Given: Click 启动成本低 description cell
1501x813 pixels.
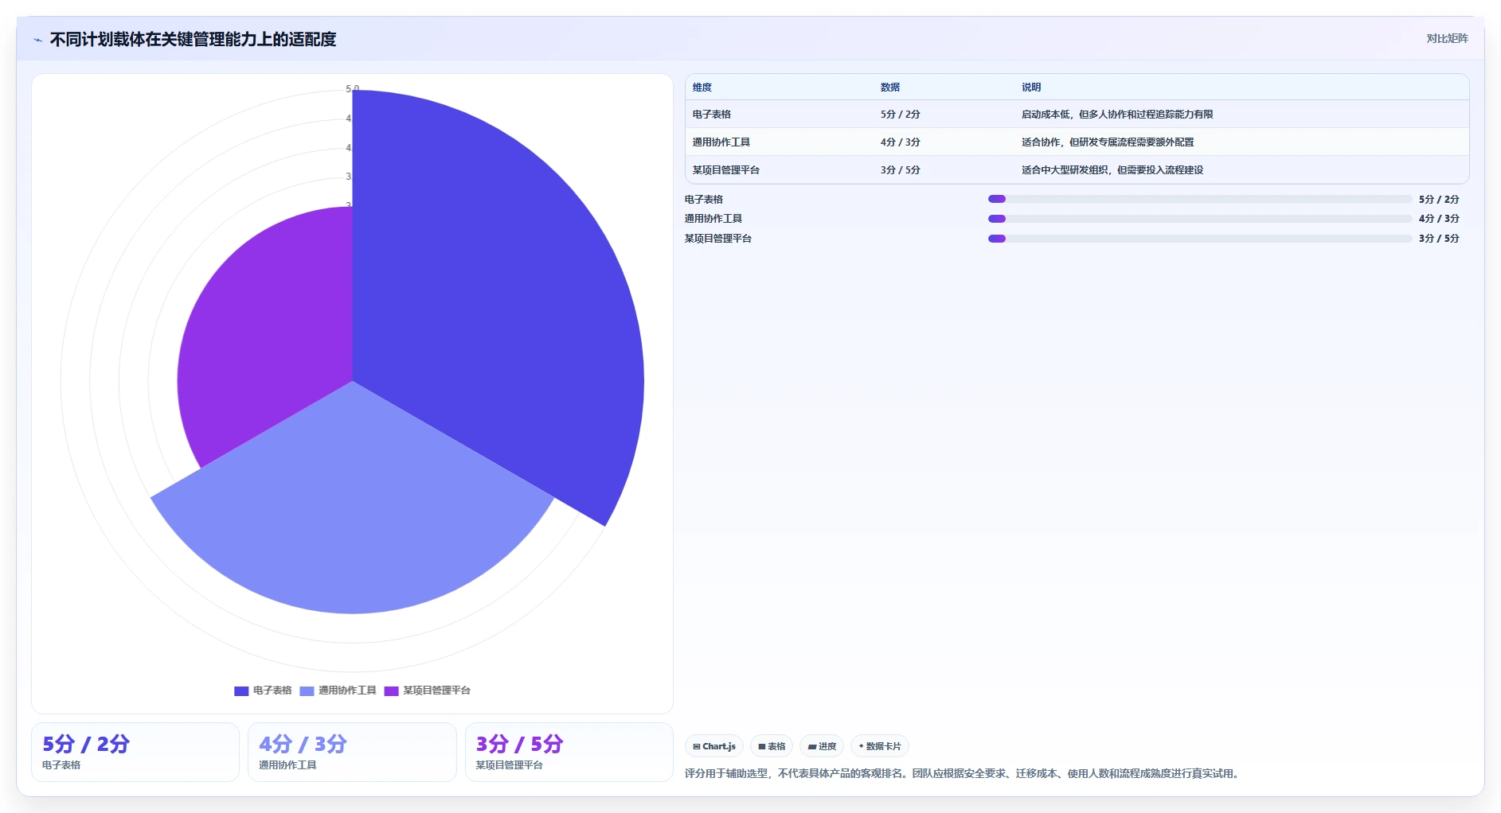Looking at the screenshot, I should tap(1242, 115).
